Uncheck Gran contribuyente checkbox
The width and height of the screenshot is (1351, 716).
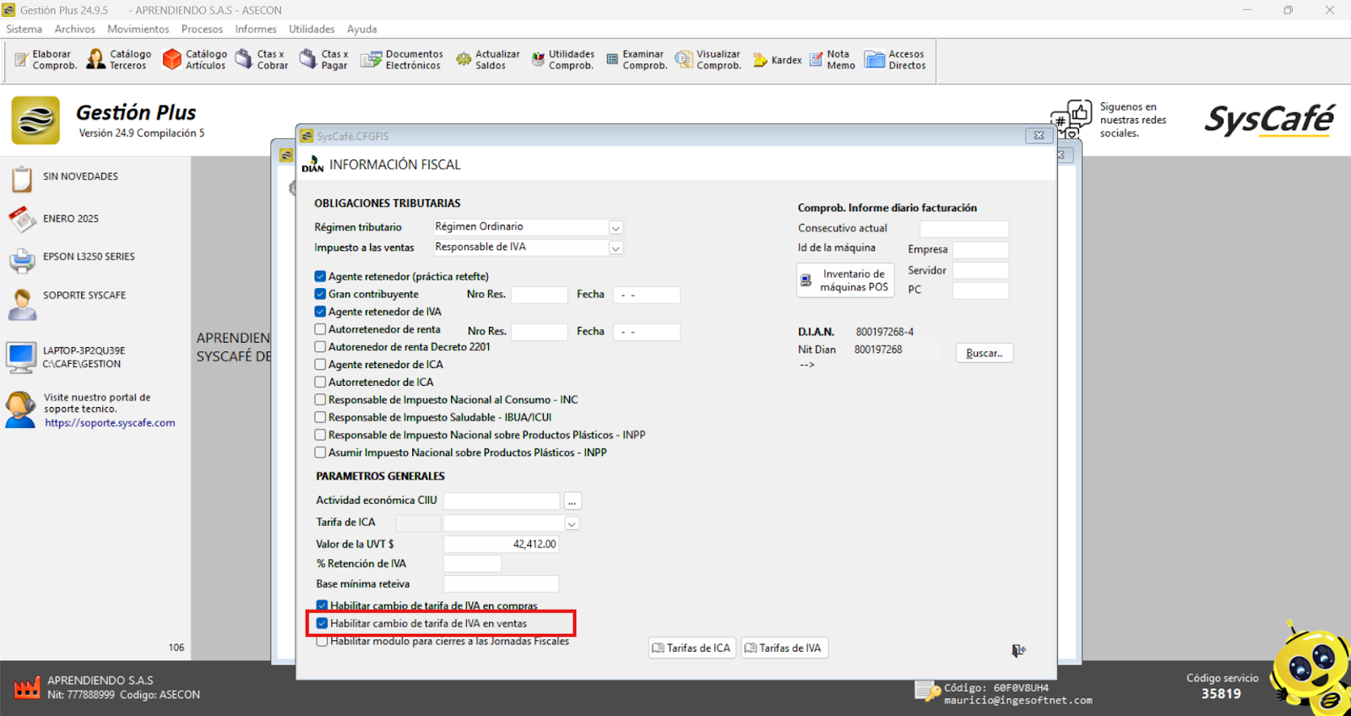pyautogui.click(x=321, y=294)
